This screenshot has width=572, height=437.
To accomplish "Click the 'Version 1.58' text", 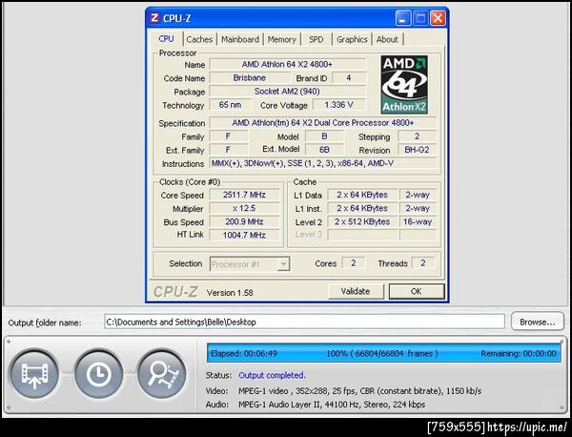I will tap(230, 292).
